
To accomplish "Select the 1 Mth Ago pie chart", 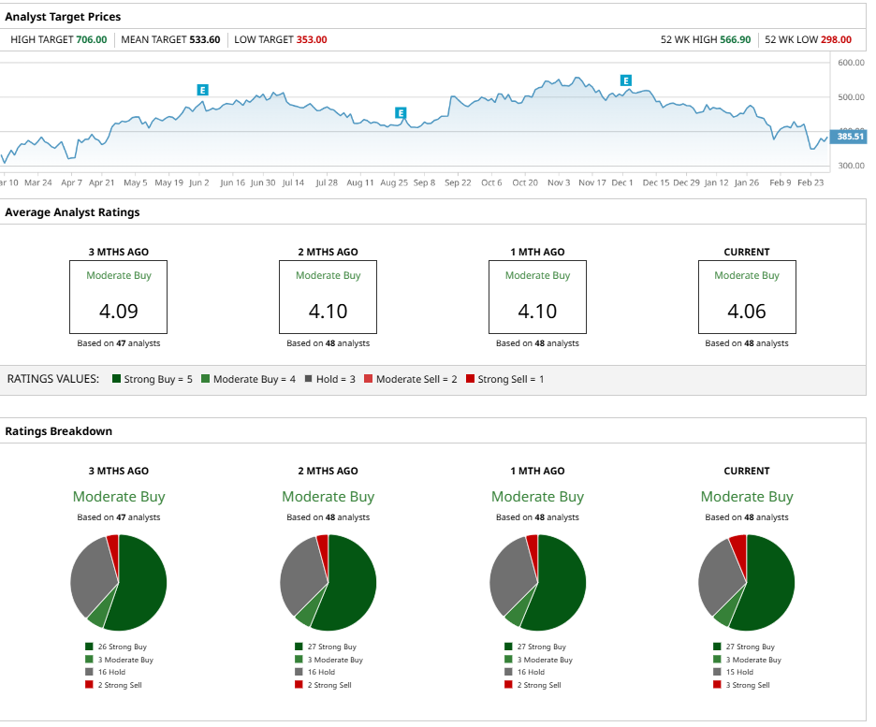I will point(538,582).
